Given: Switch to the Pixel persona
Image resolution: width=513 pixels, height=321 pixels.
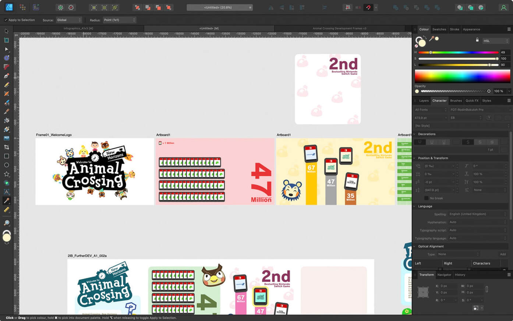Looking at the screenshot, I should 22,7.
